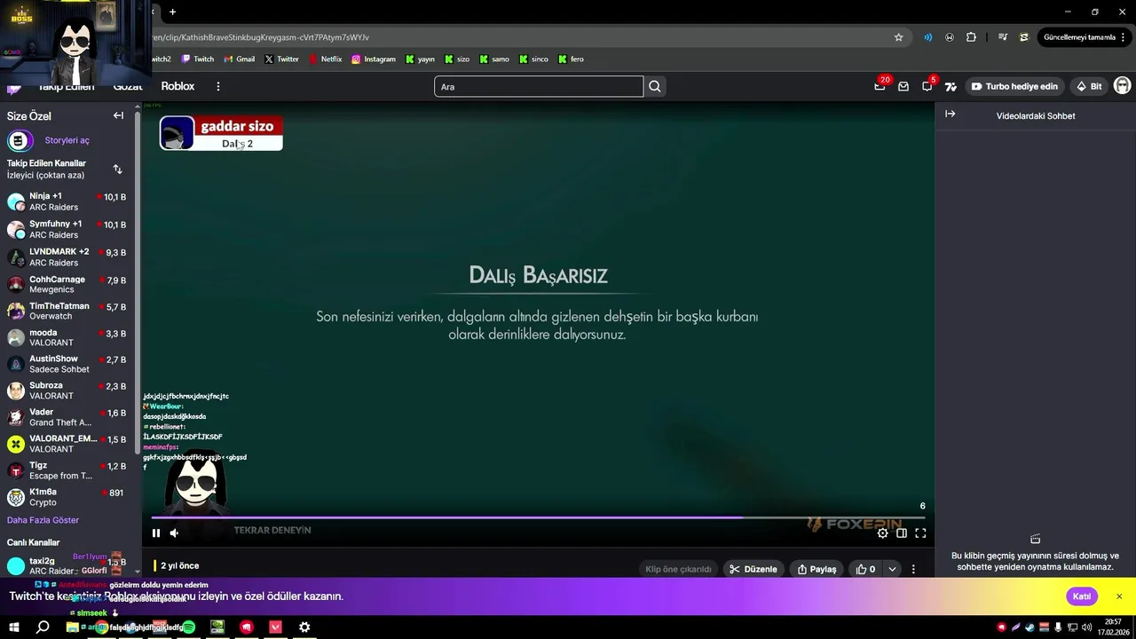The width and height of the screenshot is (1136, 639).
Task: Open Prime loot crown icon with 20 badge
Action: tap(880, 86)
